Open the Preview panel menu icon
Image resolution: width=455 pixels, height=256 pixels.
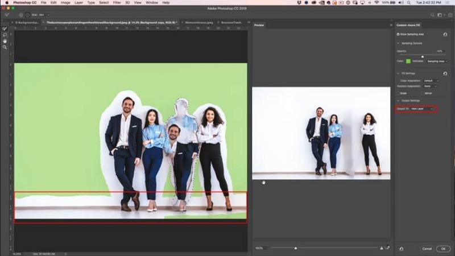click(391, 25)
